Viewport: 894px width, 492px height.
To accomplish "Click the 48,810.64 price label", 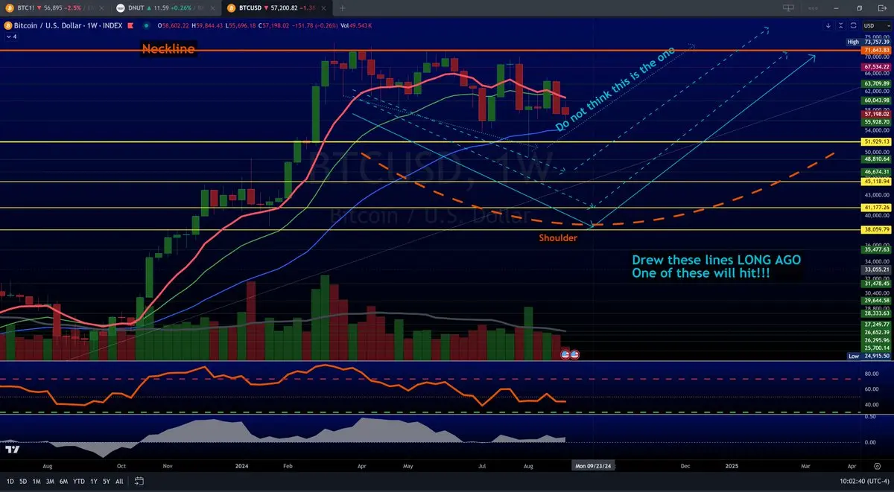I will pyautogui.click(x=876, y=159).
